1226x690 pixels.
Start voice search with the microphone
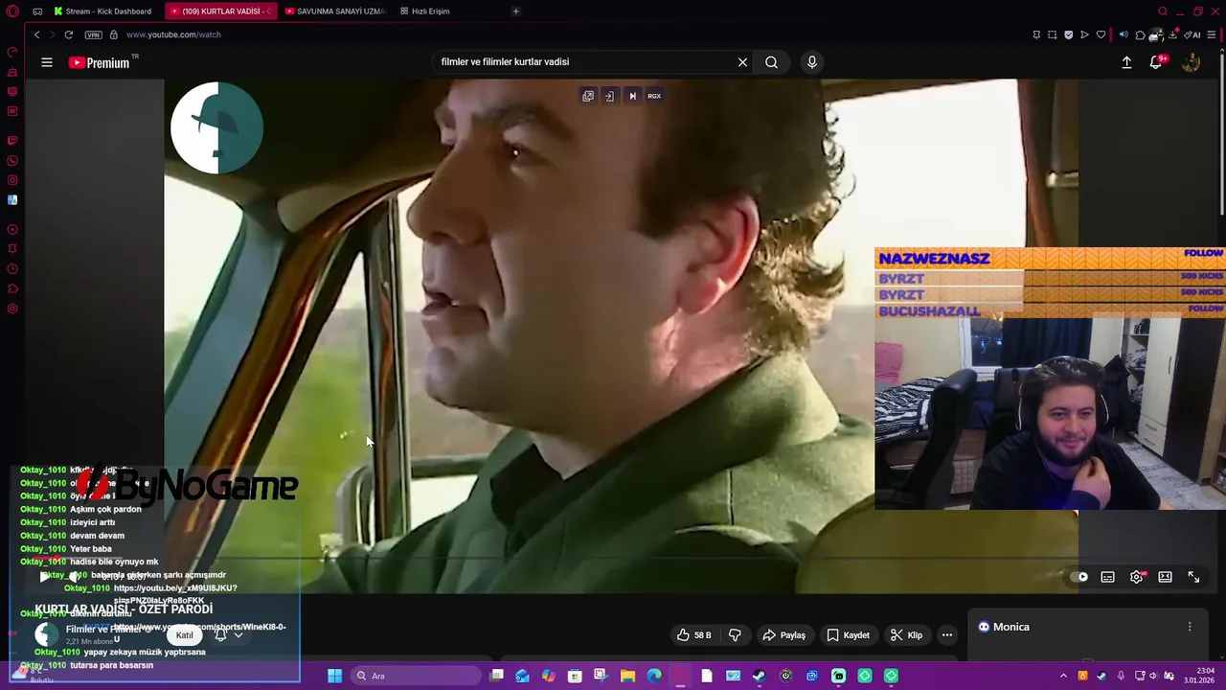[x=811, y=62]
